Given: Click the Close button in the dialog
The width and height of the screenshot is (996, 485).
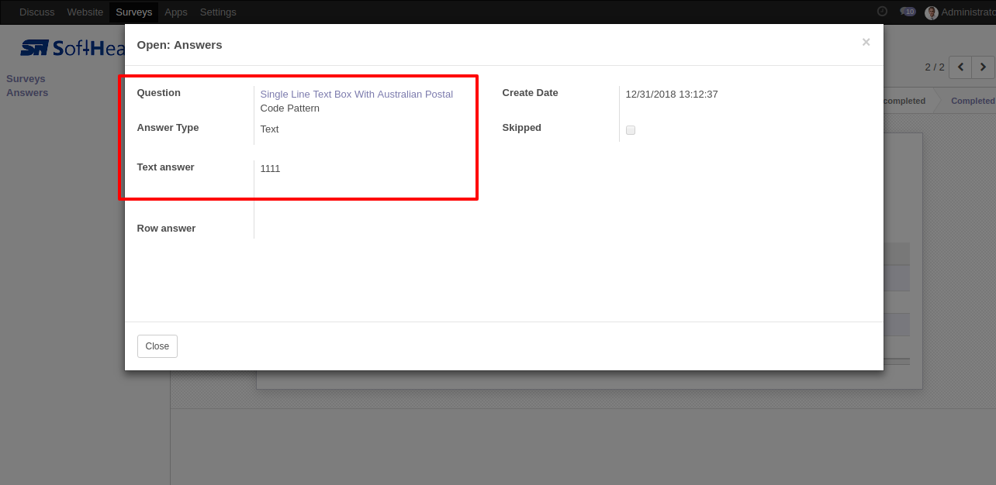Looking at the screenshot, I should tap(157, 346).
